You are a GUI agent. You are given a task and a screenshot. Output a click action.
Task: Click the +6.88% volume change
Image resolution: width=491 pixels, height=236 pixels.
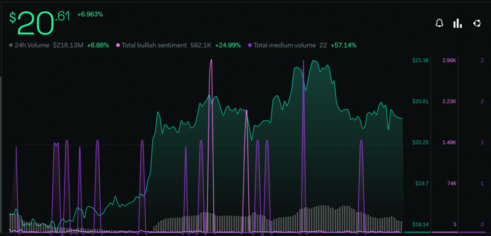point(98,45)
